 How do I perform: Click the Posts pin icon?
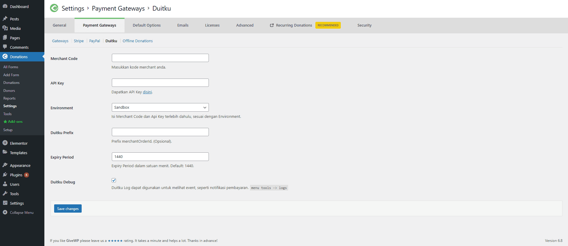pos(5,19)
